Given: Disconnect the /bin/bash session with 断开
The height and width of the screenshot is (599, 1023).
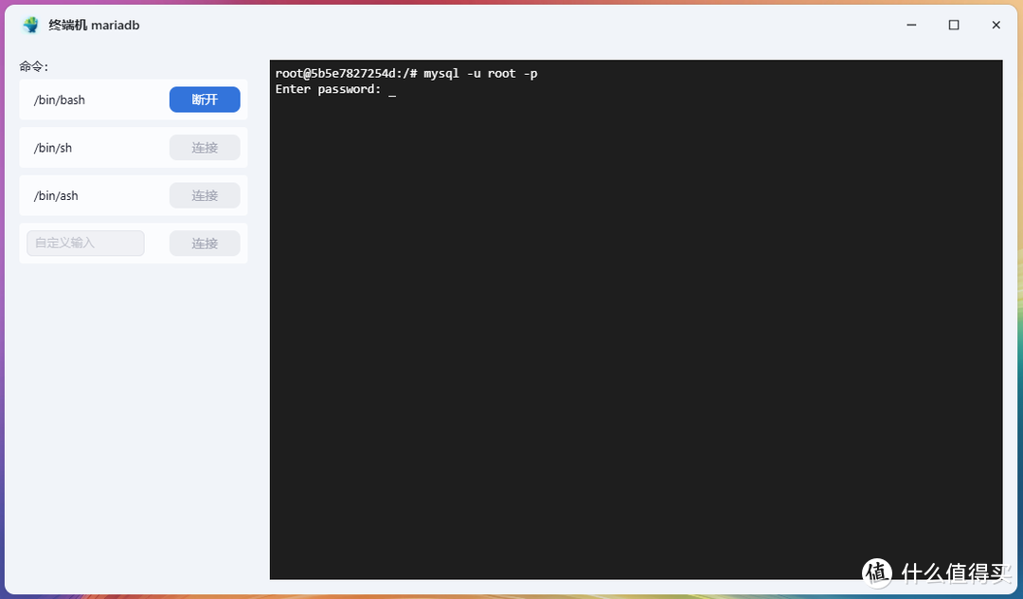Looking at the screenshot, I should click(205, 99).
